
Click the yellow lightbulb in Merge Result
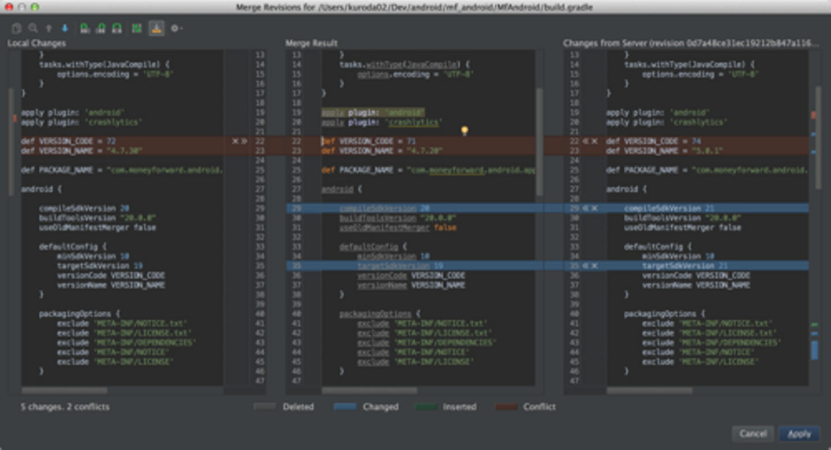point(464,131)
